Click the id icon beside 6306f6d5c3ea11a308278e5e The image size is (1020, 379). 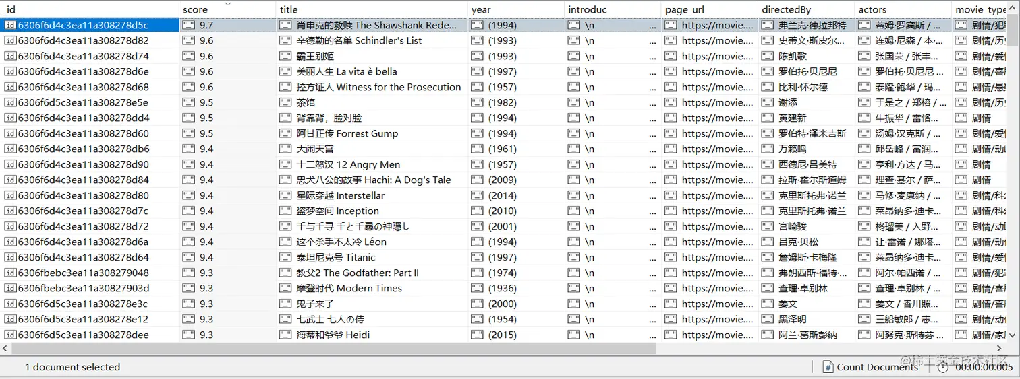10,102
